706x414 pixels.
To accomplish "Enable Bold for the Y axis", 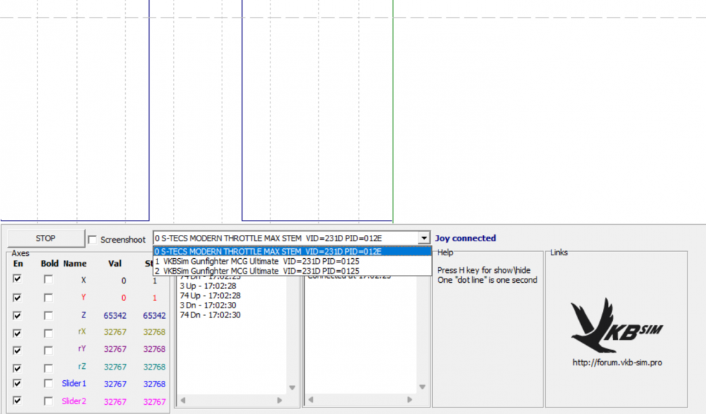I will pyautogui.click(x=48, y=298).
